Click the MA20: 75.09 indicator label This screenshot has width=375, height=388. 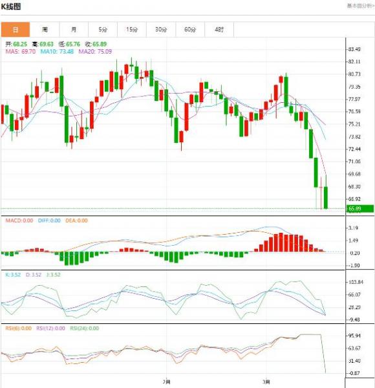(95, 52)
